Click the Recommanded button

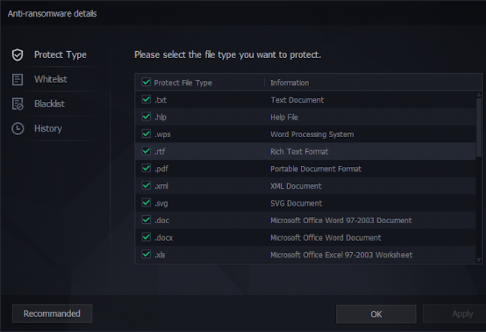pos(52,313)
